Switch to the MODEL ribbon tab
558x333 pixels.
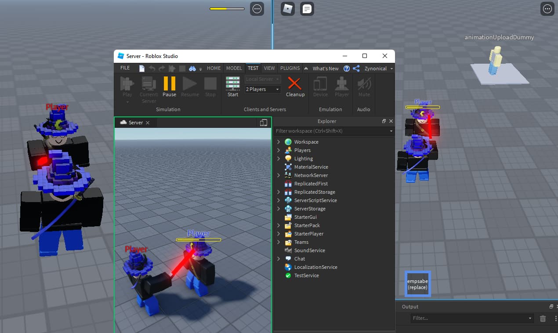[234, 68]
